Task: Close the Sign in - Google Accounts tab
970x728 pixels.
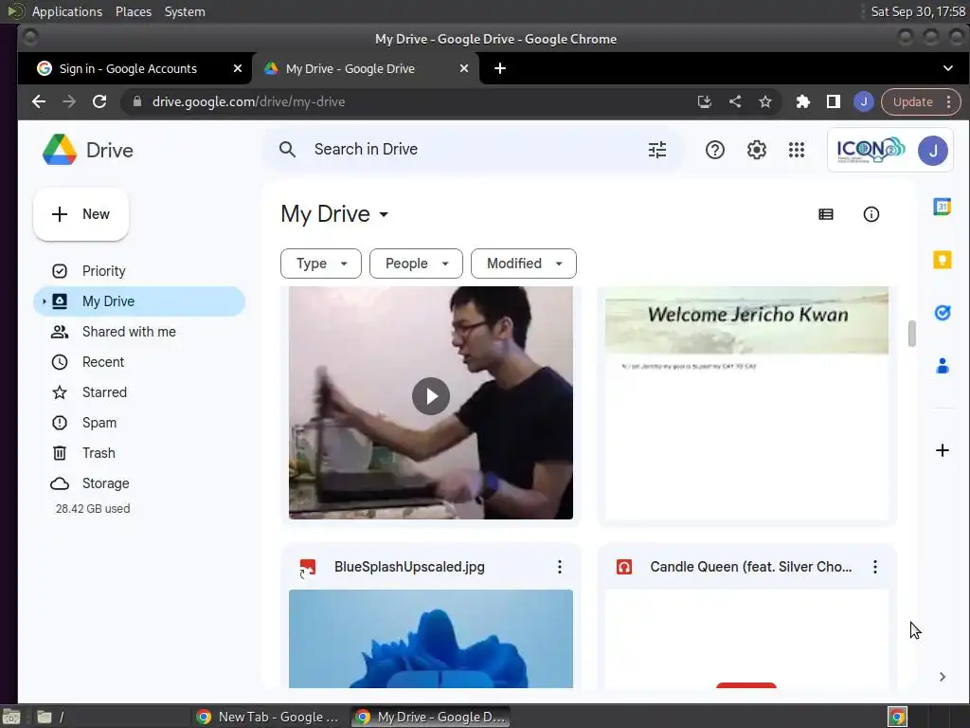Action: click(x=238, y=68)
